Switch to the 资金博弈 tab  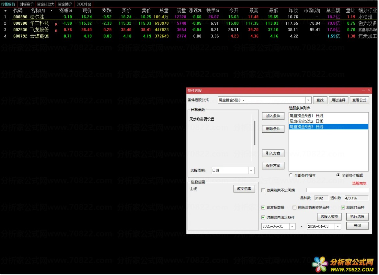point(65,4)
